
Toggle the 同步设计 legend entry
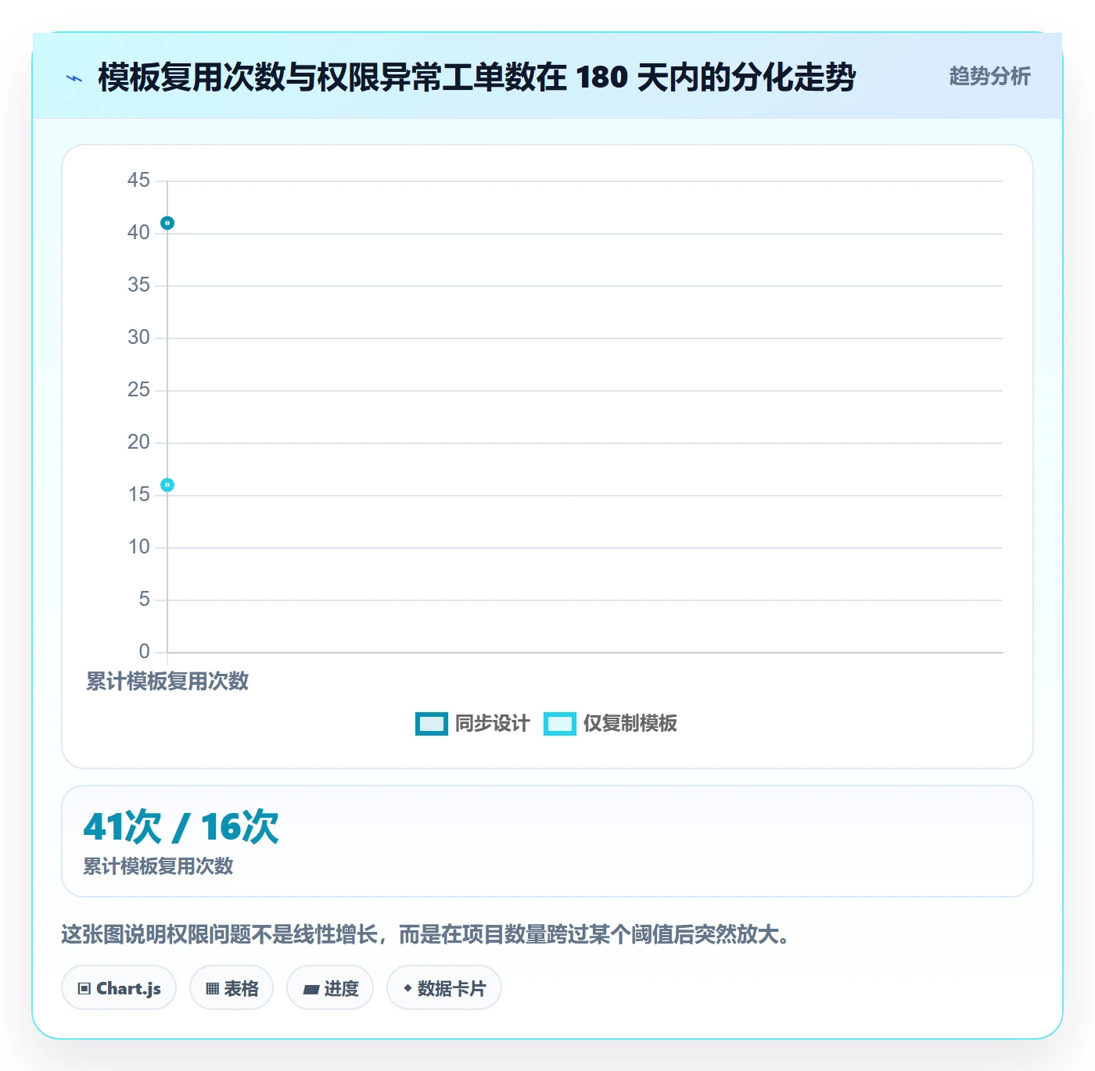(x=472, y=724)
